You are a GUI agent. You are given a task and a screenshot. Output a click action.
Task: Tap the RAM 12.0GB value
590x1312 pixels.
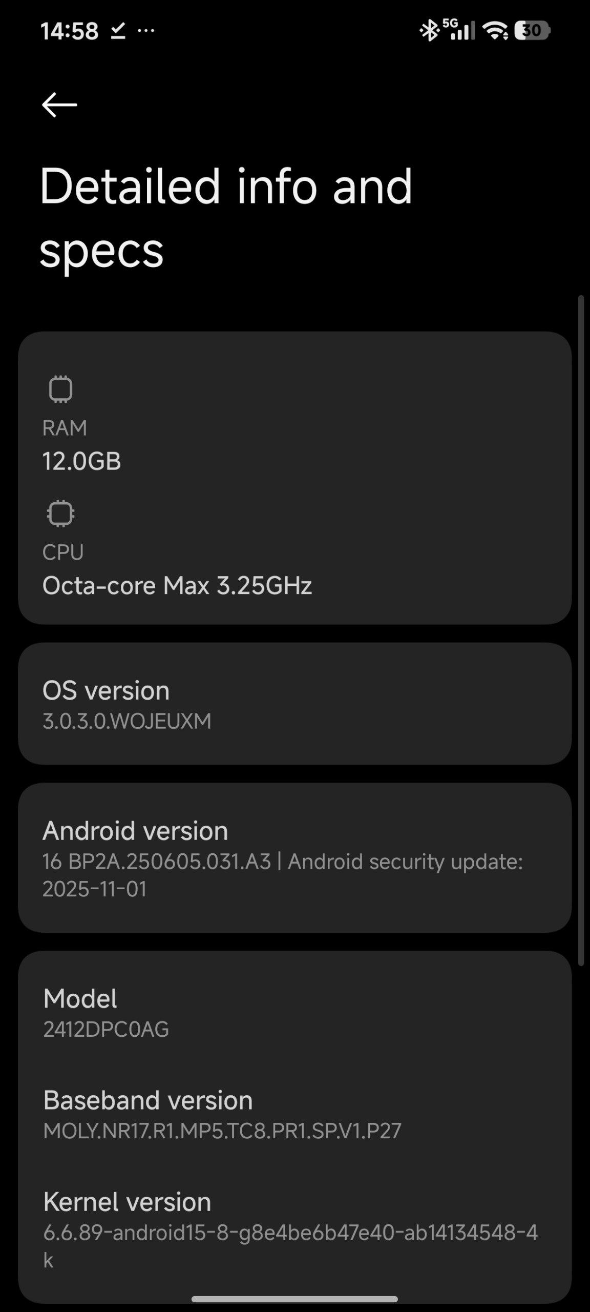coord(82,461)
